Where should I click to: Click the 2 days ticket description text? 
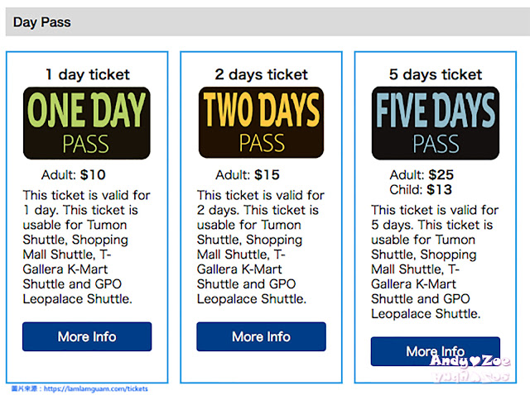click(x=261, y=247)
